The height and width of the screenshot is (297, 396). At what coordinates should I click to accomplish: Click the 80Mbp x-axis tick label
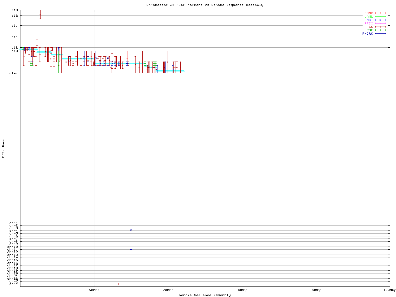pos(242,290)
